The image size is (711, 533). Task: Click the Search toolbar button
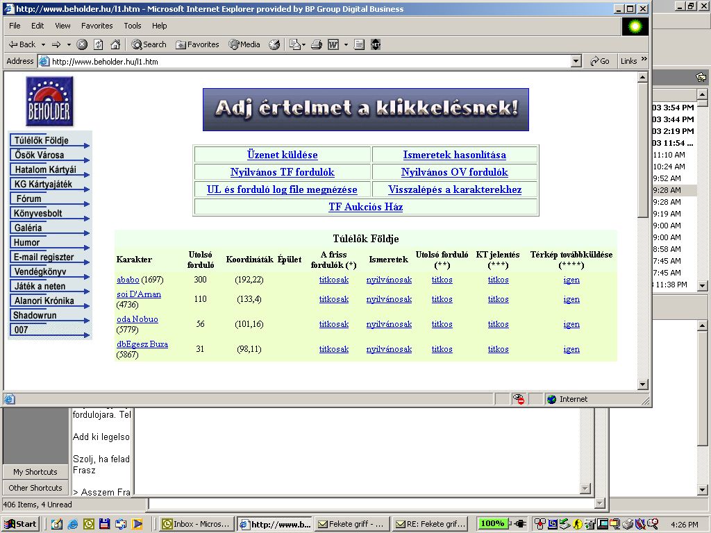[149, 44]
